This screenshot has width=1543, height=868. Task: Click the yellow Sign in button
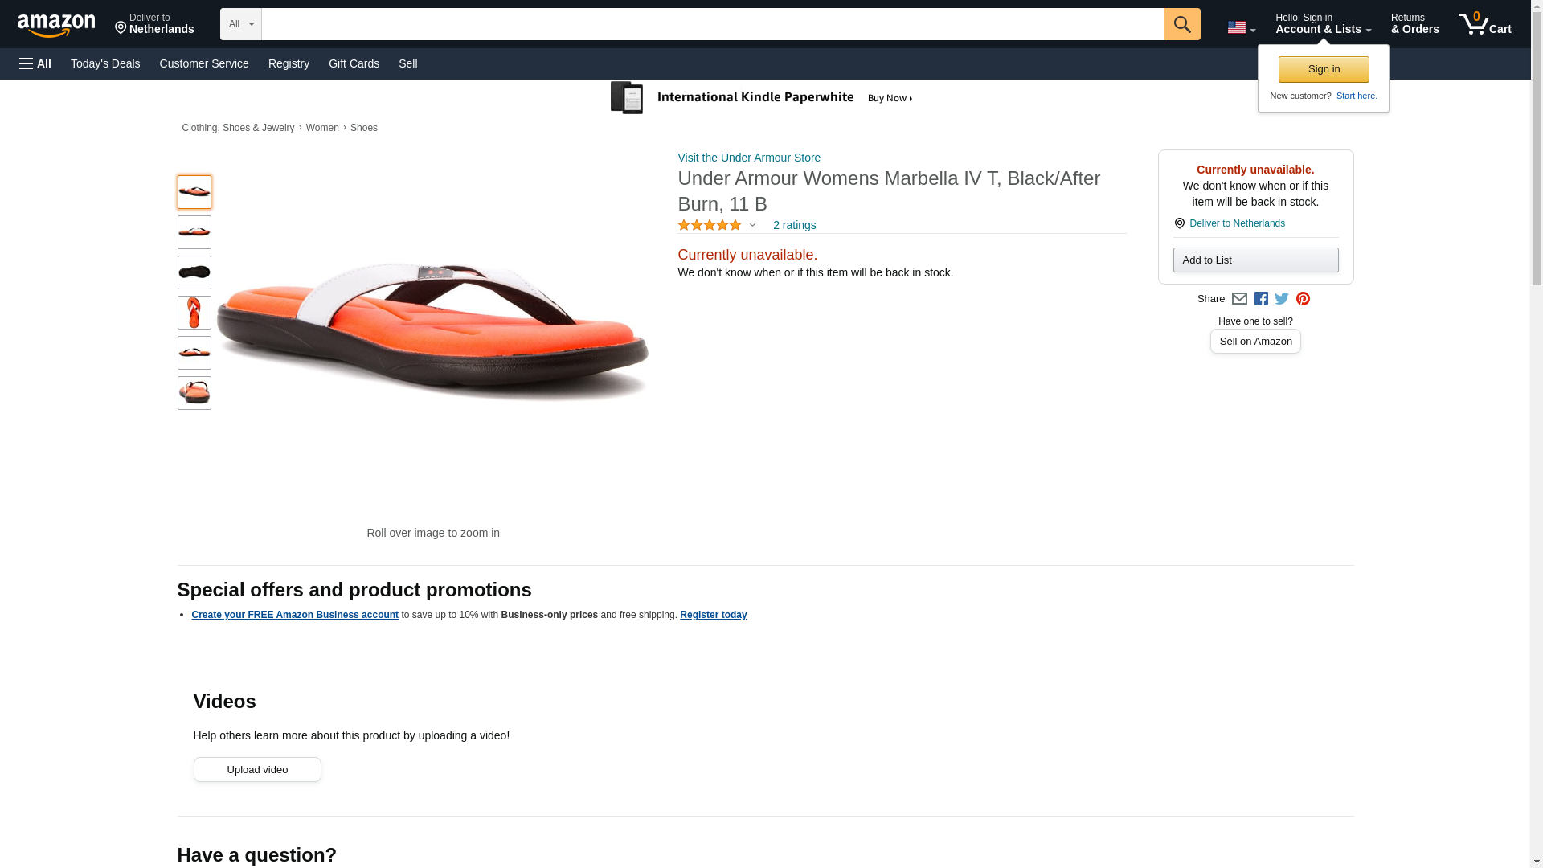pyautogui.click(x=1323, y=69)
